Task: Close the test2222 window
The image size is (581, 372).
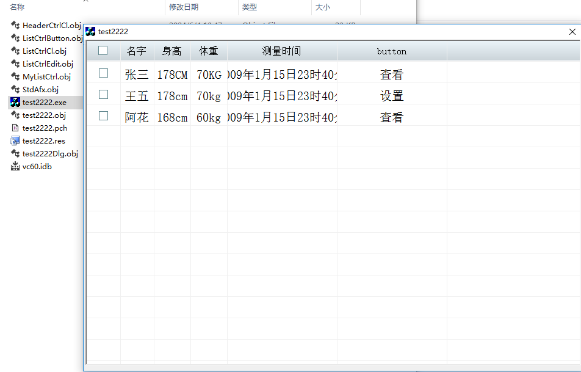Action: [x=572, y=32]
